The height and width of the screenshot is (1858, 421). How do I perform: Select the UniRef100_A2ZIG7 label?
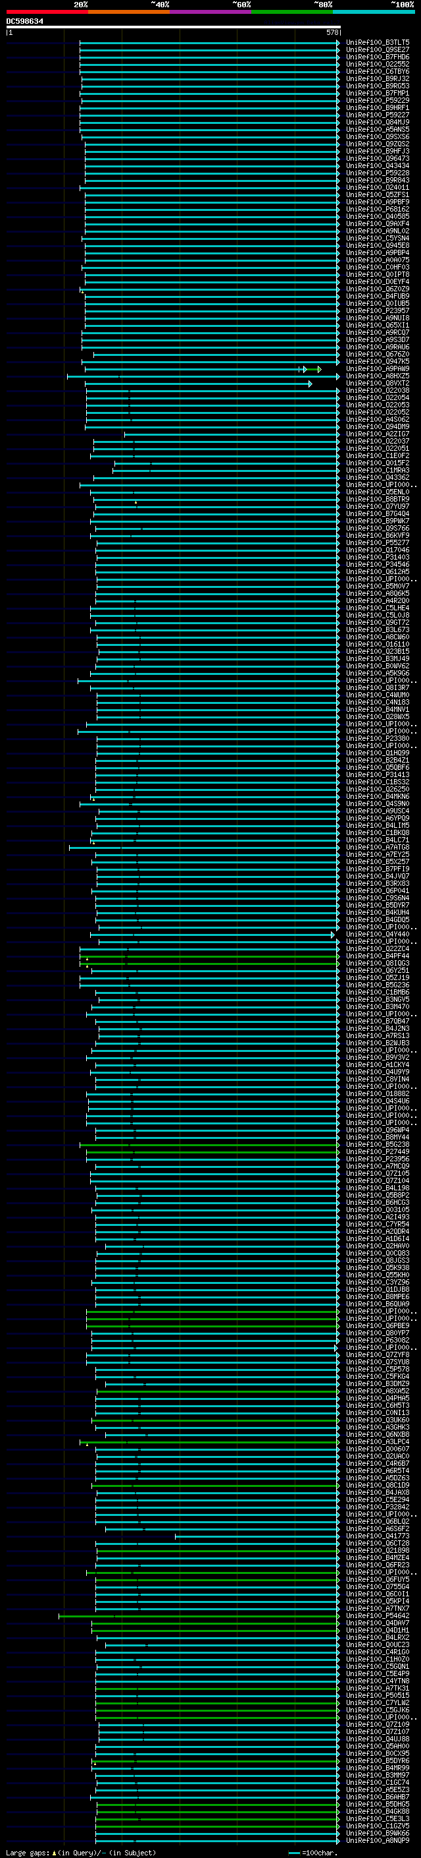click(377, 434)
